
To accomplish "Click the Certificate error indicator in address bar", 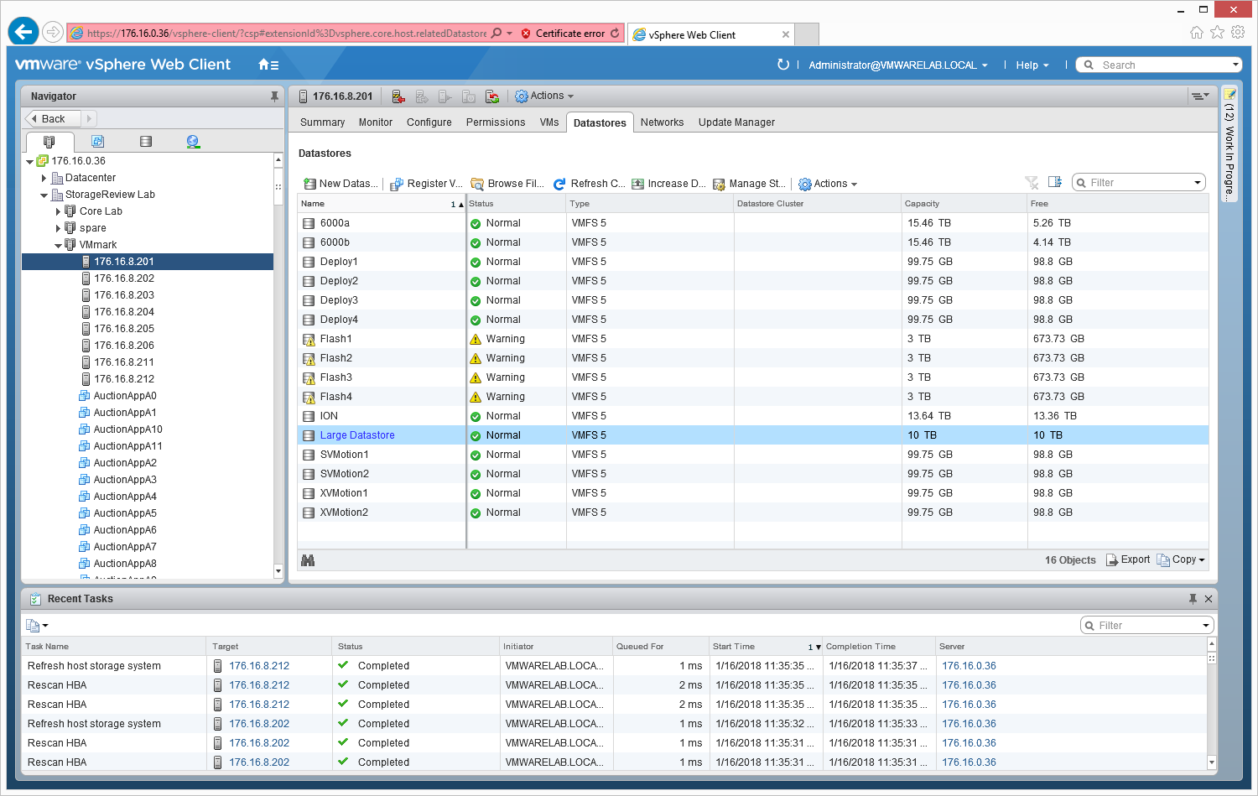I will tap(563, 34).
